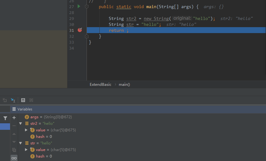
Task: Toggle the show watches glasses icon
Action: point(14,158)
